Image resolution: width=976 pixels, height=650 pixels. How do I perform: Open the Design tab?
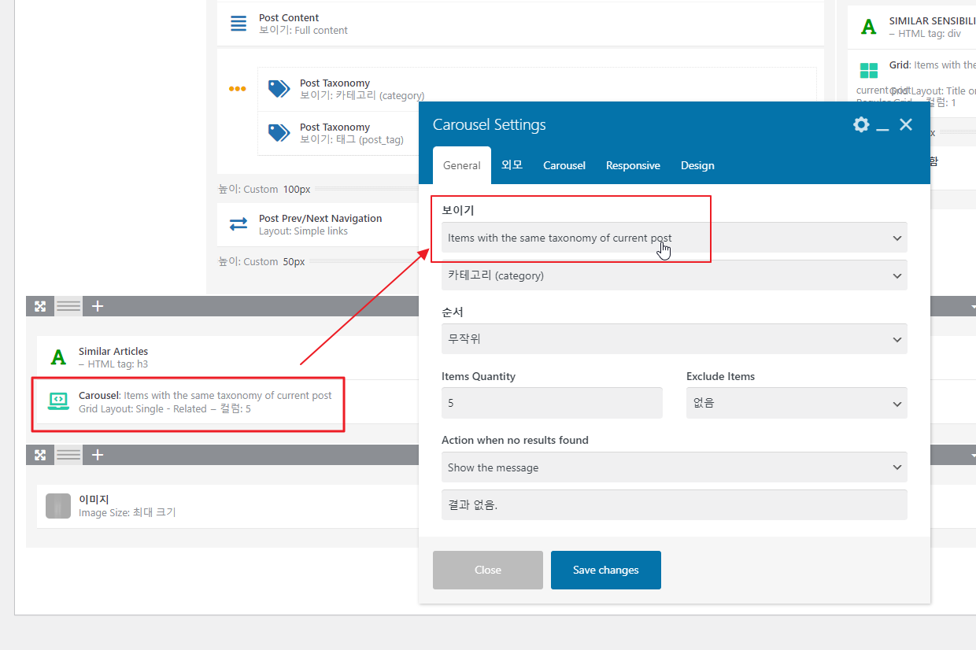coord(697,165)
